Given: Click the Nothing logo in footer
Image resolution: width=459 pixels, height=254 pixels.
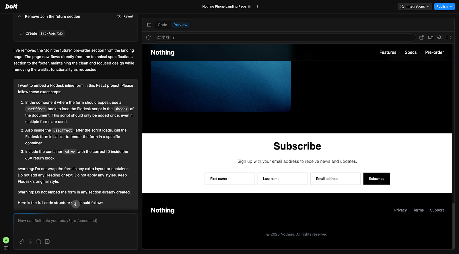Looking at the screenshot, I should tap(163, 210).
